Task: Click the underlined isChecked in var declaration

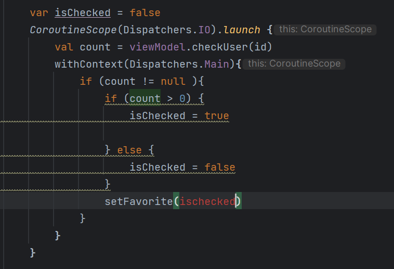Action: click(83, 12)
